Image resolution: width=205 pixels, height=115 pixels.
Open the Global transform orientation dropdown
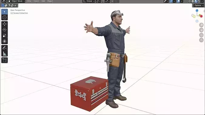(89, 1)
